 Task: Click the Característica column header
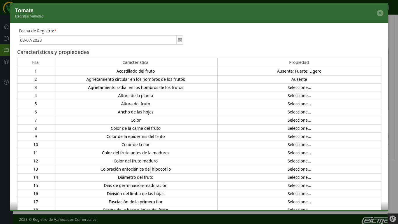pos(135,62)
